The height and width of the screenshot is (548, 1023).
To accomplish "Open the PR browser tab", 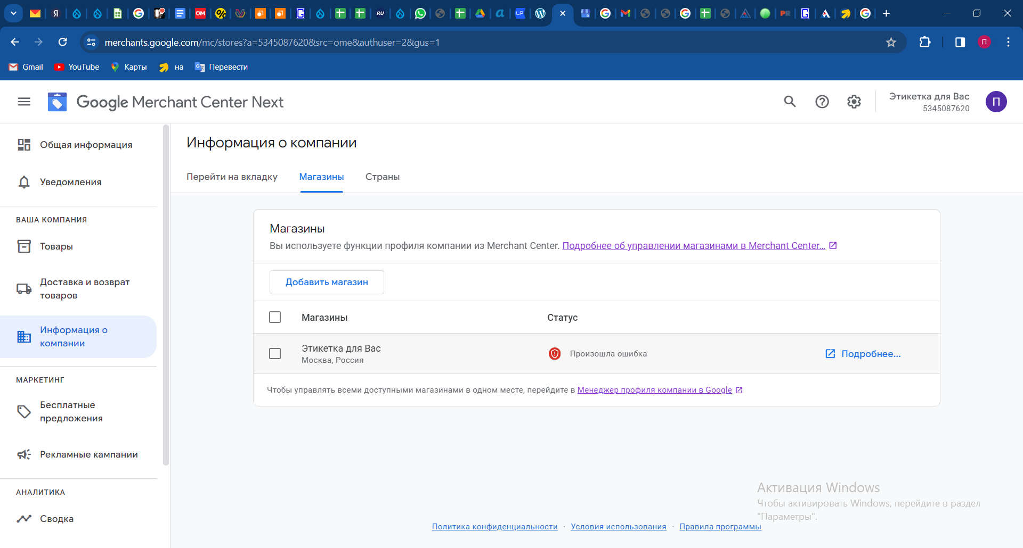I will coord(785,13).
